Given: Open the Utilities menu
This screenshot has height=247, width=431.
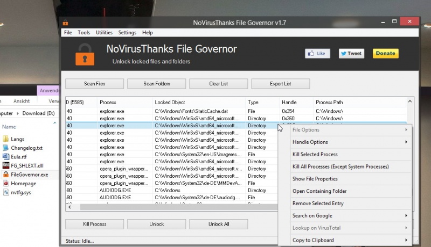Looking at the screenshot, I should [104, 33].
